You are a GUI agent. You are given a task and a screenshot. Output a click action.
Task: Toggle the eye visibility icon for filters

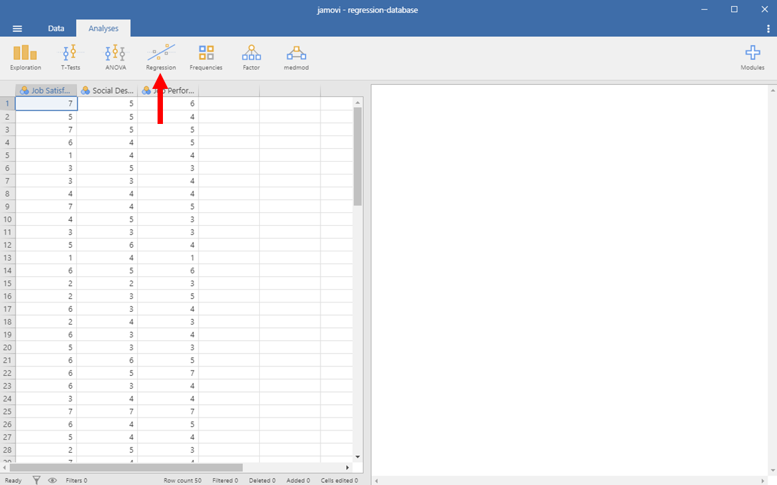[x=52, y=480]
